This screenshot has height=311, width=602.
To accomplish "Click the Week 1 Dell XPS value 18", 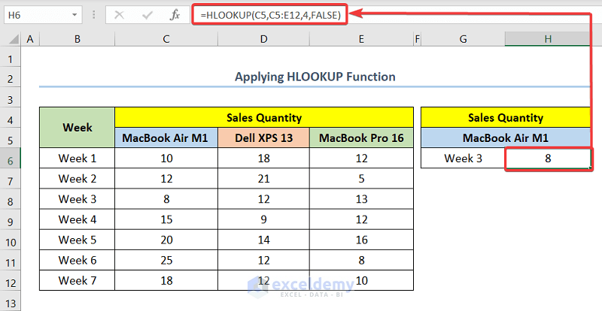I will 263,158.
